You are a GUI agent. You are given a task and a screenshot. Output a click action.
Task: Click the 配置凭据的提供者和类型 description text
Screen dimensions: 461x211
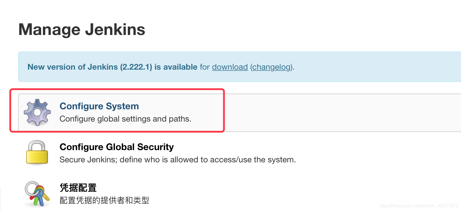pyautogui.click(x=104, y=200)
